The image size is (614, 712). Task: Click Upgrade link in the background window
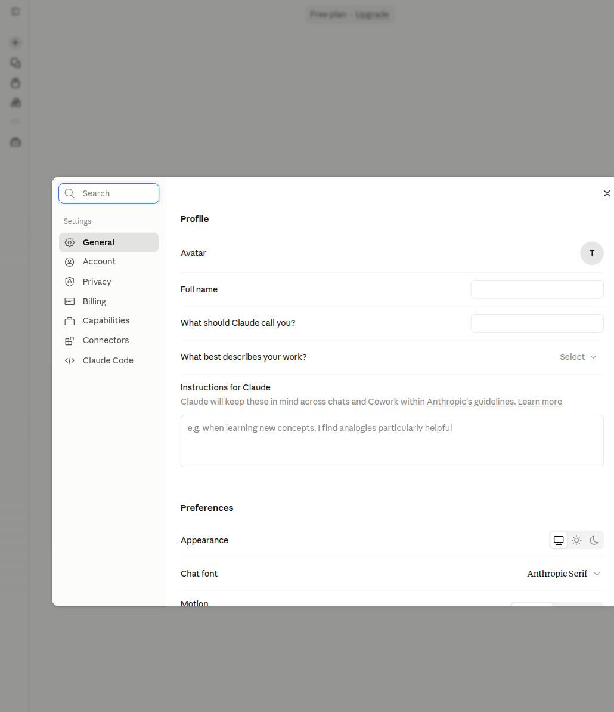point(372,14)
